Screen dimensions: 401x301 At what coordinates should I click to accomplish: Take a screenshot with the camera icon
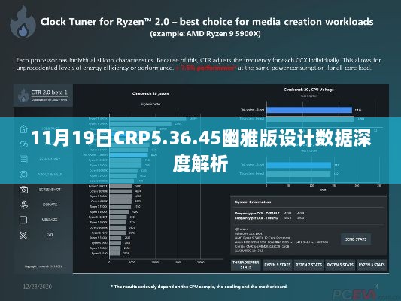click(23, 190)
